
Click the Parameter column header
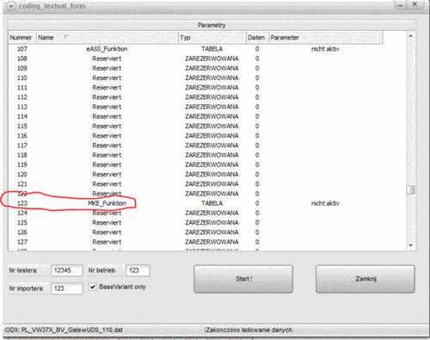pyautogui.click(x=326, y=38)
